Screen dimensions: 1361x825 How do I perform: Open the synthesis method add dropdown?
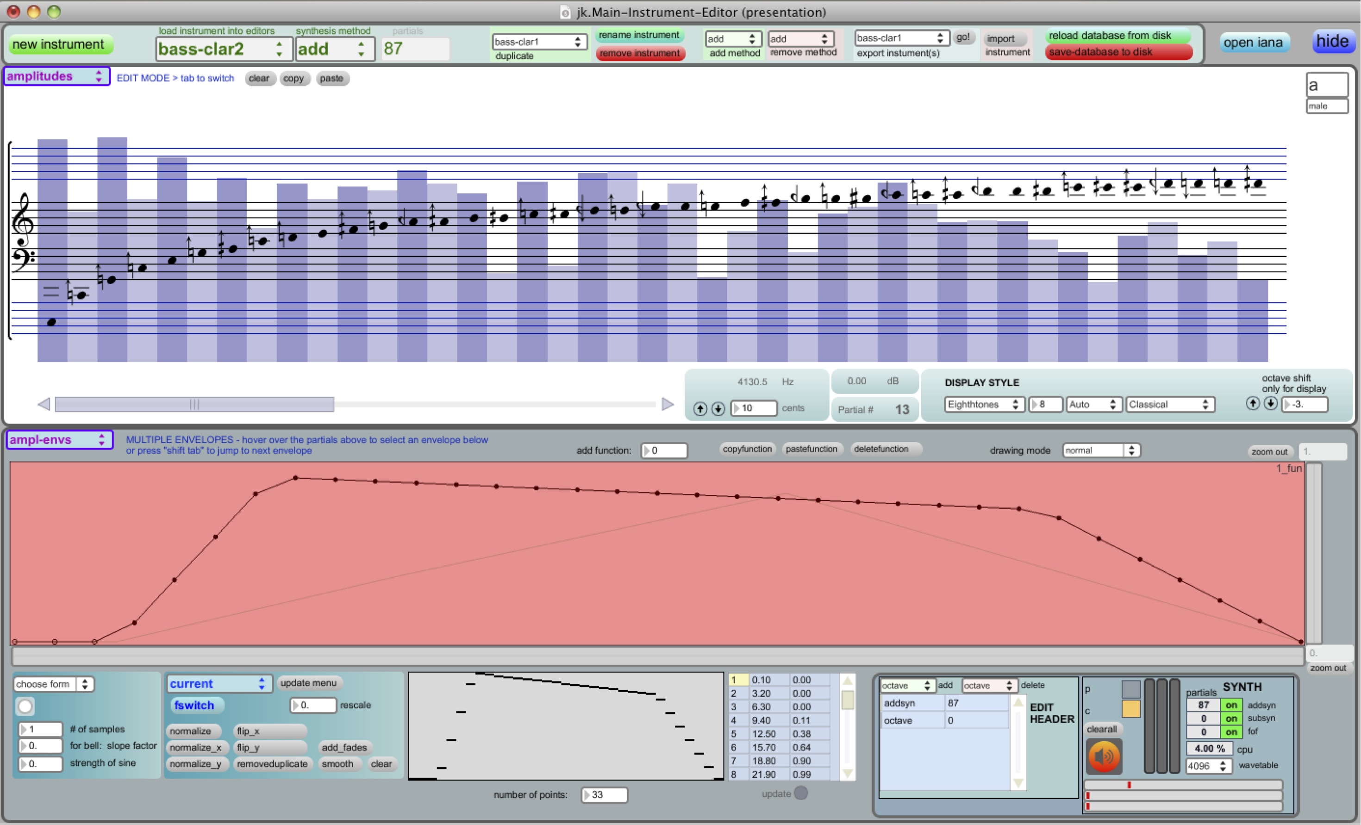(x=335, y=49)
